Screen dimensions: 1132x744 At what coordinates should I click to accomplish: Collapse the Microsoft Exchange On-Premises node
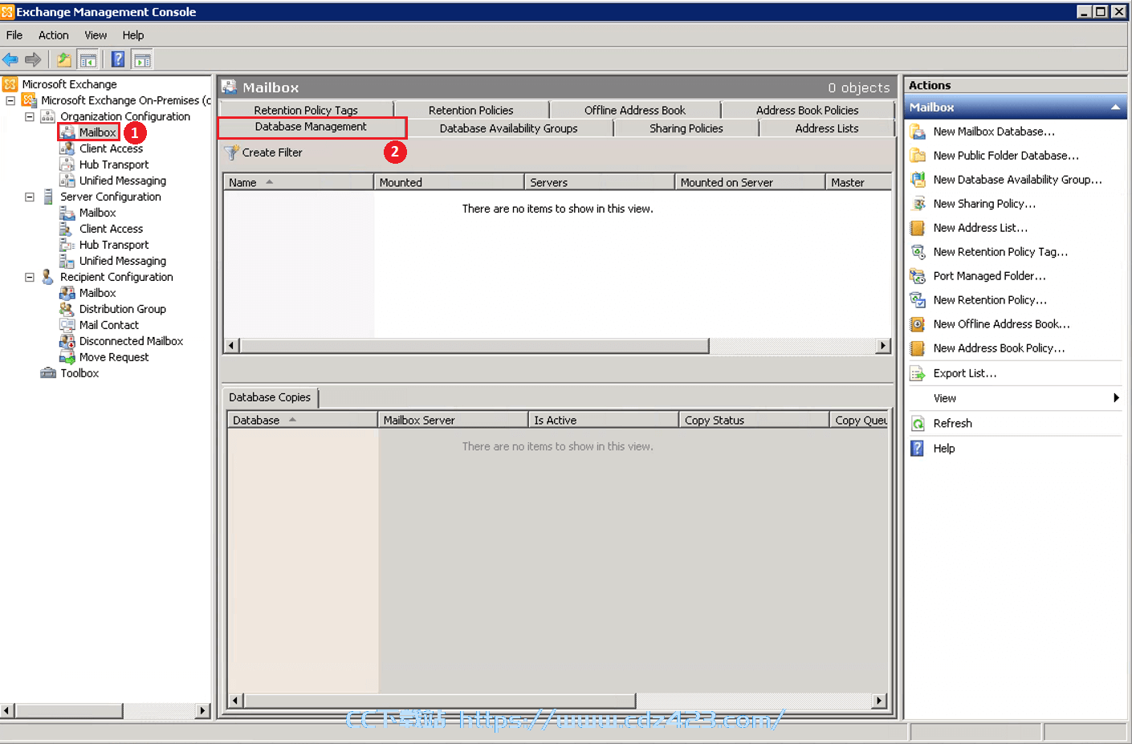tap(10, 100)
